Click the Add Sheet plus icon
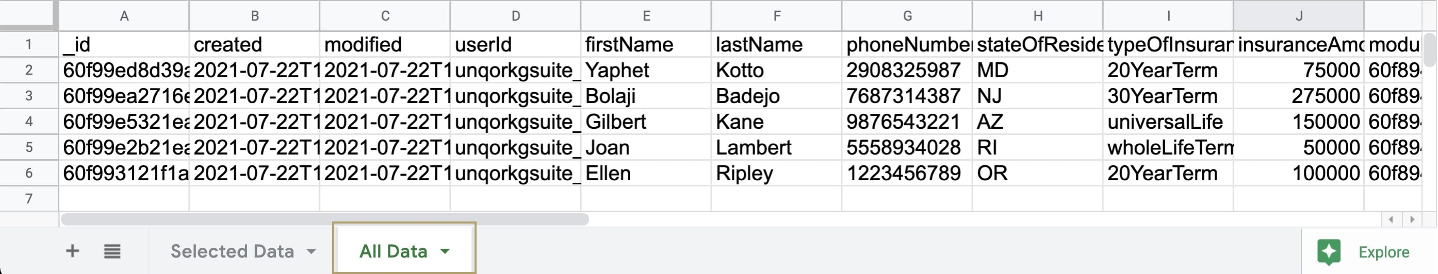 [x=72, y=251]
